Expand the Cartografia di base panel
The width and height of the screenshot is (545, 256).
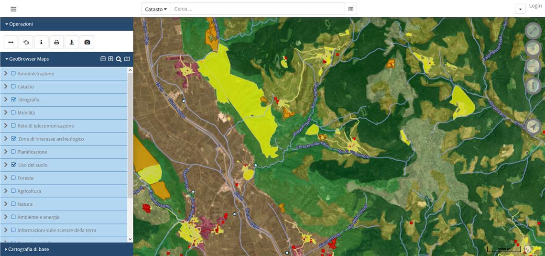(29, 249)
